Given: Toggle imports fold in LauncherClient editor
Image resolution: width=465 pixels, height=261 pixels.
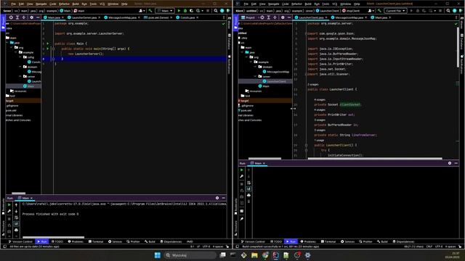Looking at the screenshot, I should (x=306, y=33).
